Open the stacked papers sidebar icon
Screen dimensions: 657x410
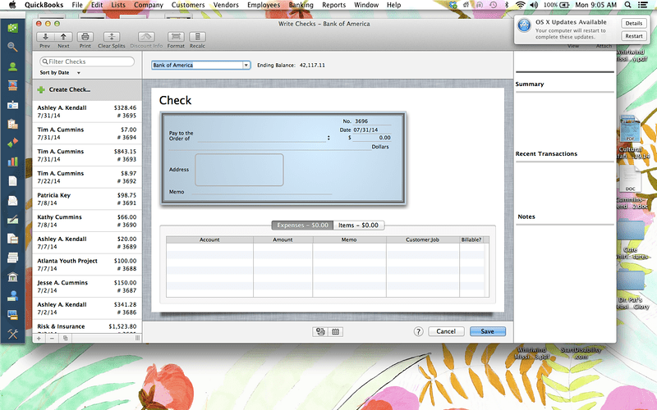pos(12,257)
